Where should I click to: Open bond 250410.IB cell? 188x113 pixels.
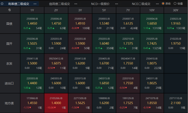[x=152, y=63]
